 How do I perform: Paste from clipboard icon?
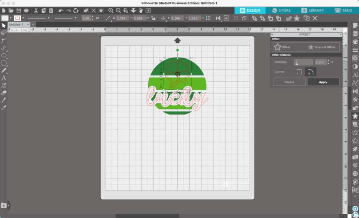pos(51,11)
